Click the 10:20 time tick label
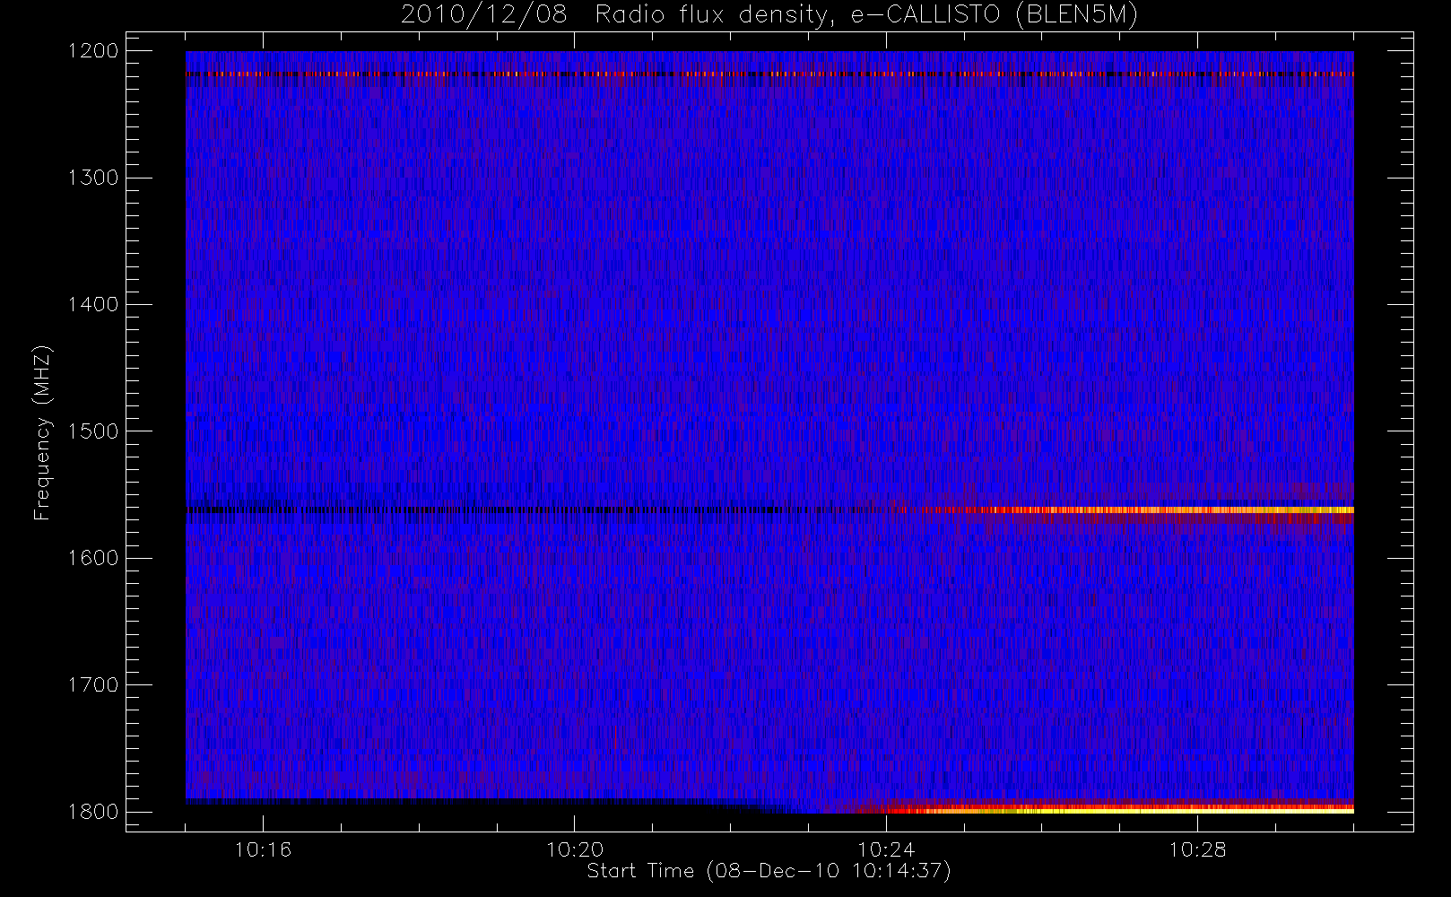 point(574,849)
